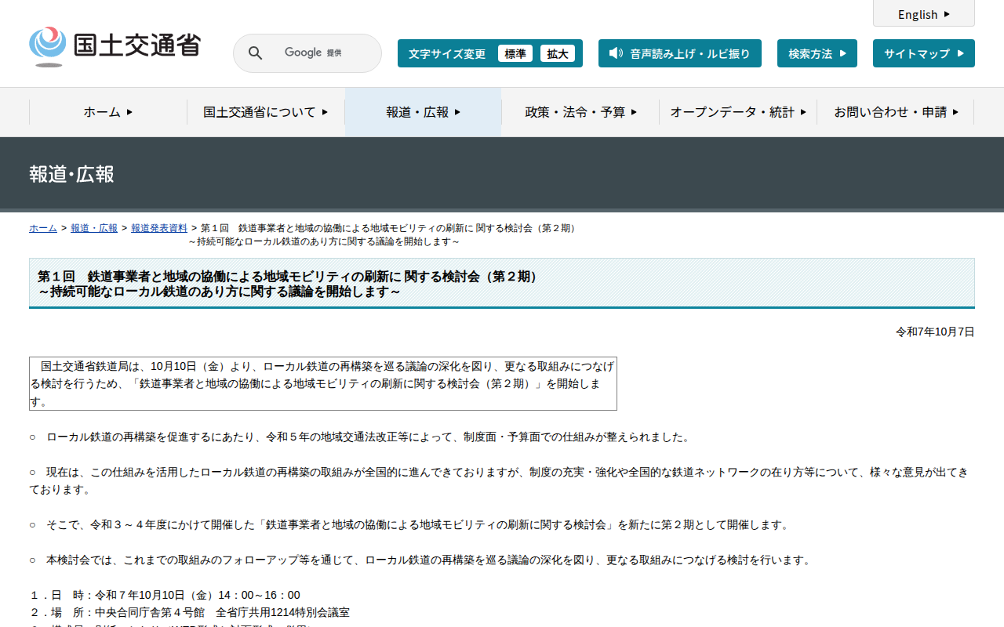Switch the site to English
Viewport: 1004px width, 627px height.
click(x=924, y=13)
